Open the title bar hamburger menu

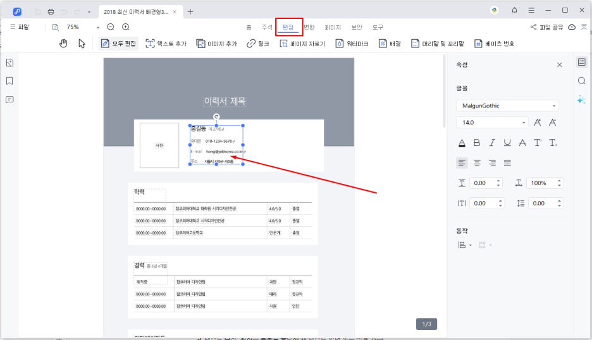click(x=531, y=10)
